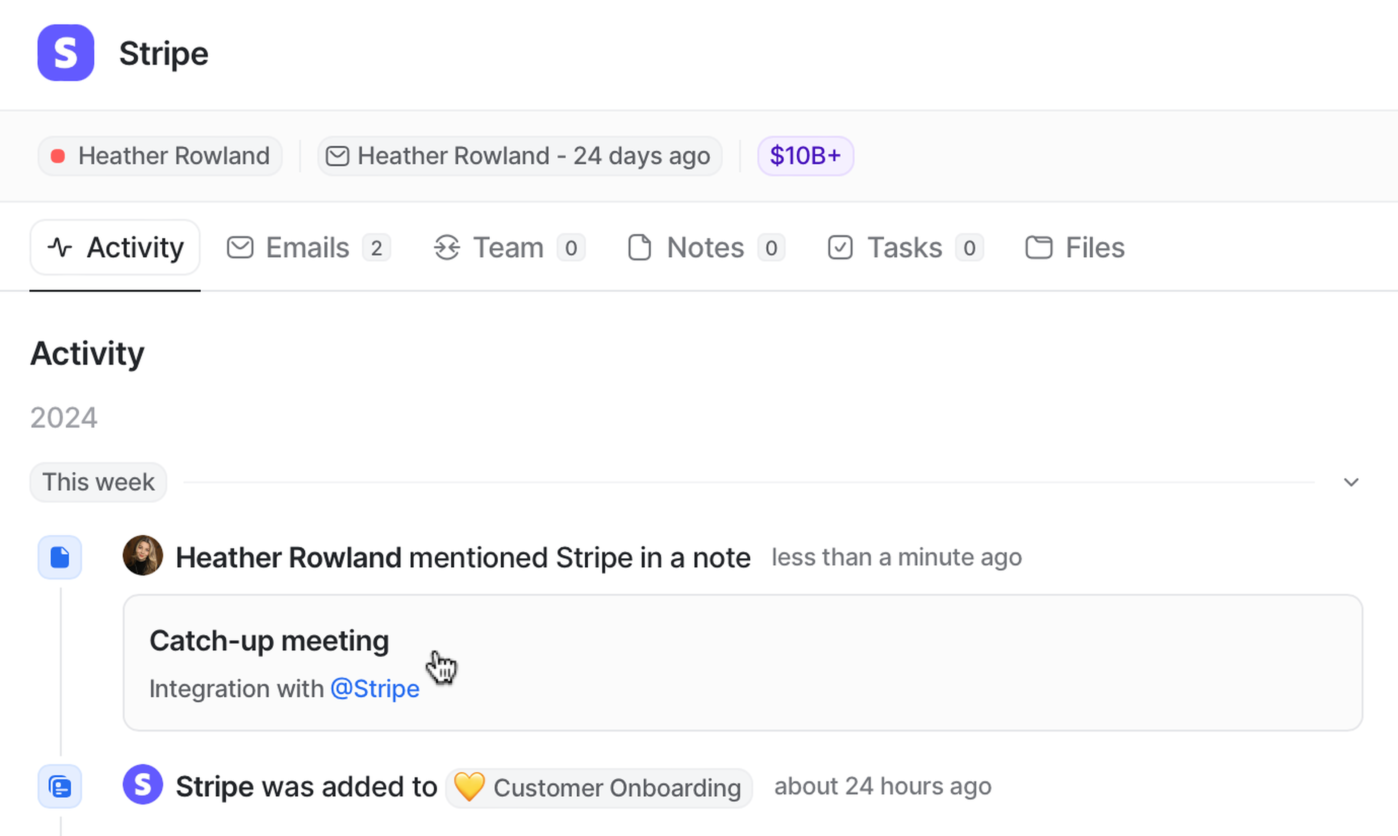
Task: Click the $10B+ valuation badge
Action: click(x=805, y=156)
